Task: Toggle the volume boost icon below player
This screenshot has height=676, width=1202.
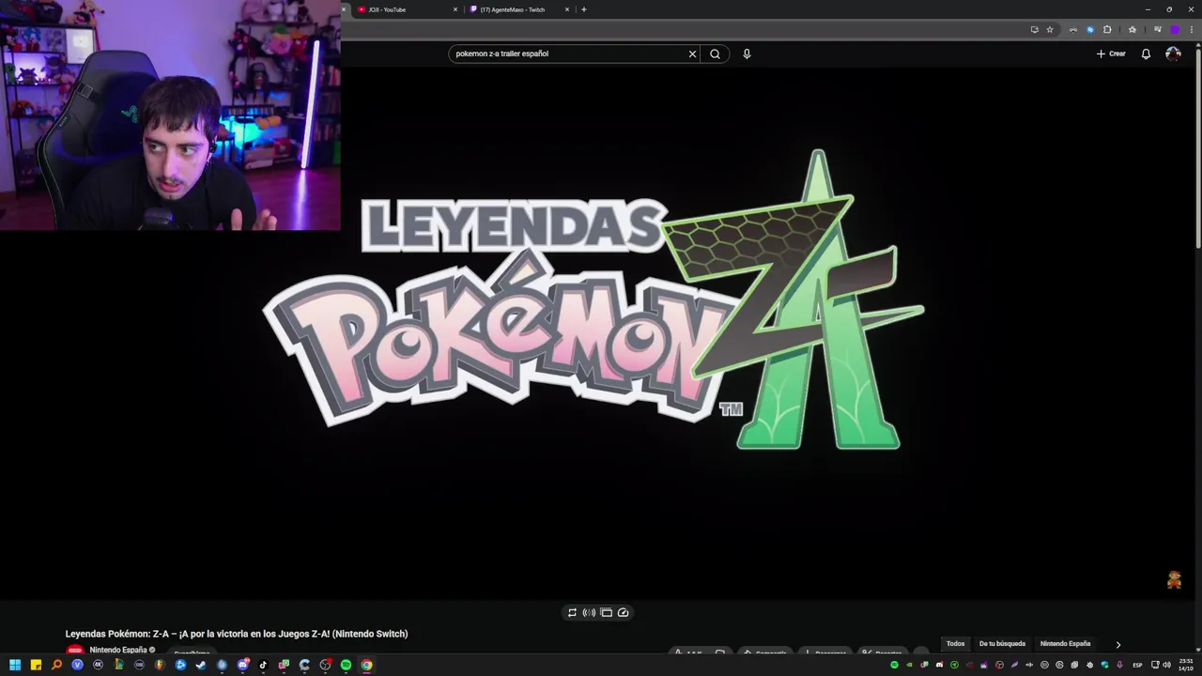Action: click(589, 612)
